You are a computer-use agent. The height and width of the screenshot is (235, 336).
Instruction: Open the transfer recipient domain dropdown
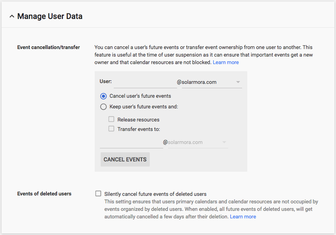194,142
